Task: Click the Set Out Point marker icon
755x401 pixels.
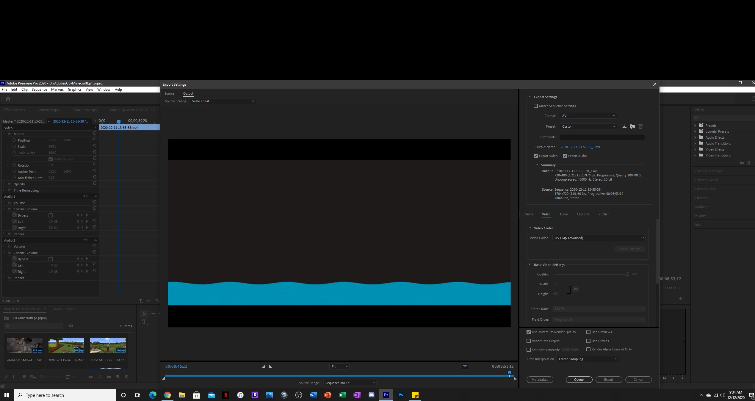Action: tap(271, 366)
